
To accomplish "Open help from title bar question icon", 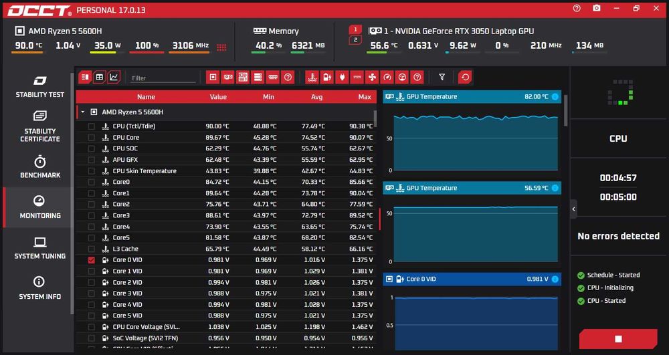I will coord(577,9).
